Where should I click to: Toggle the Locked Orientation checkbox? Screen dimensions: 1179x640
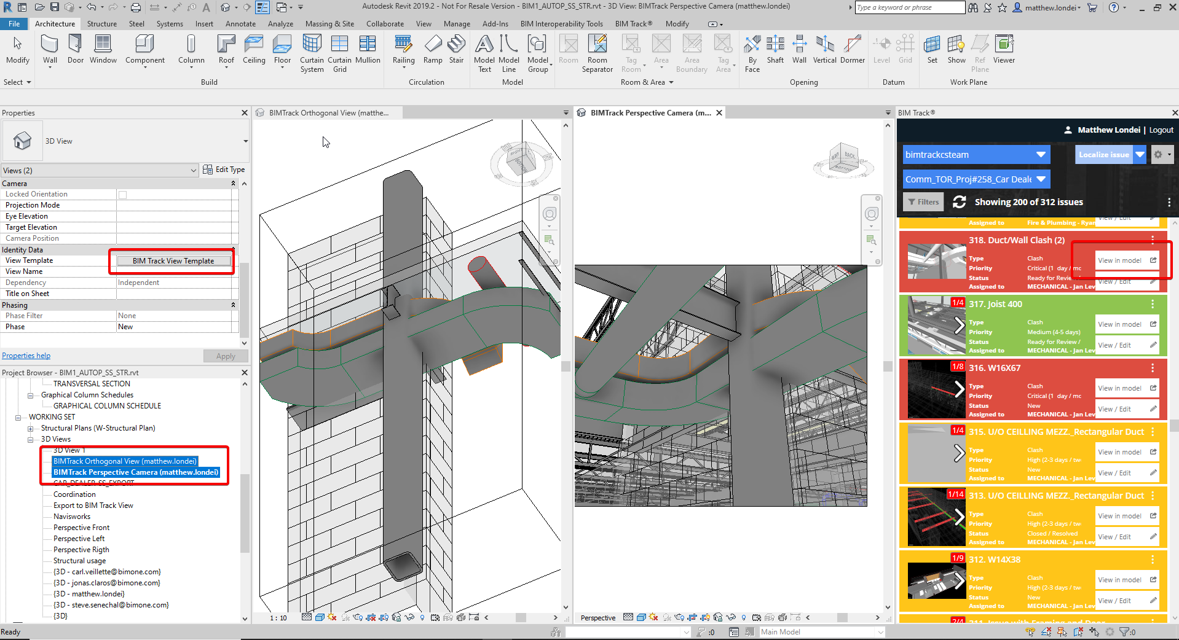pos(122,195)
